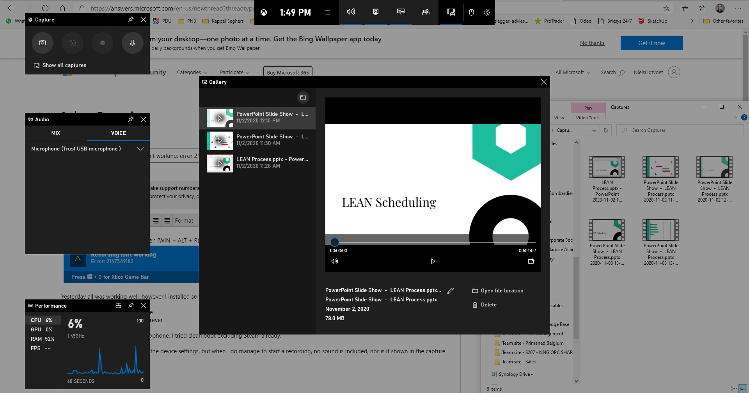Open the Bricsys 24/7 favorite

[x=614, y=21]
